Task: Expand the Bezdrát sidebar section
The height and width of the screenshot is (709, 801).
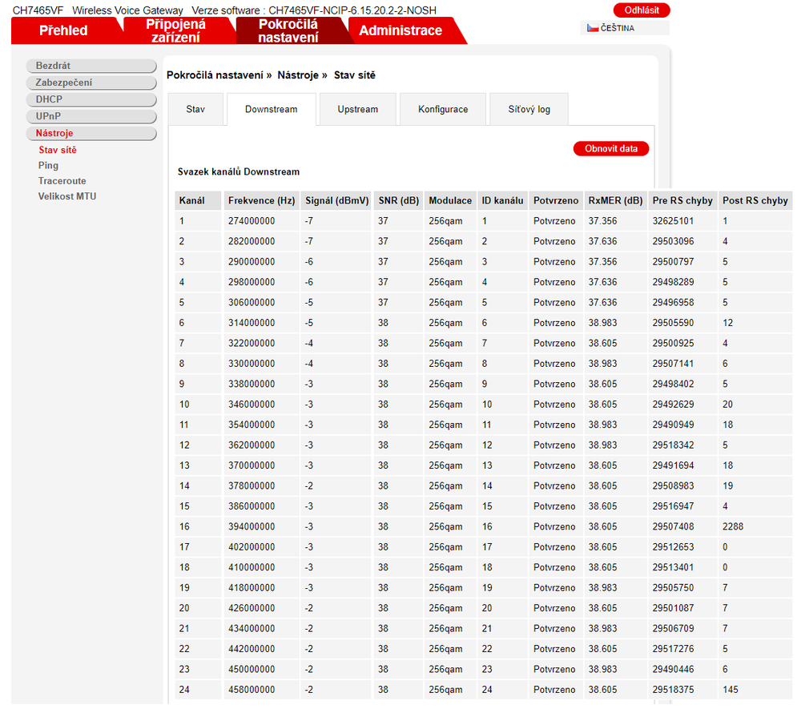Action: (x=91, y=66)
